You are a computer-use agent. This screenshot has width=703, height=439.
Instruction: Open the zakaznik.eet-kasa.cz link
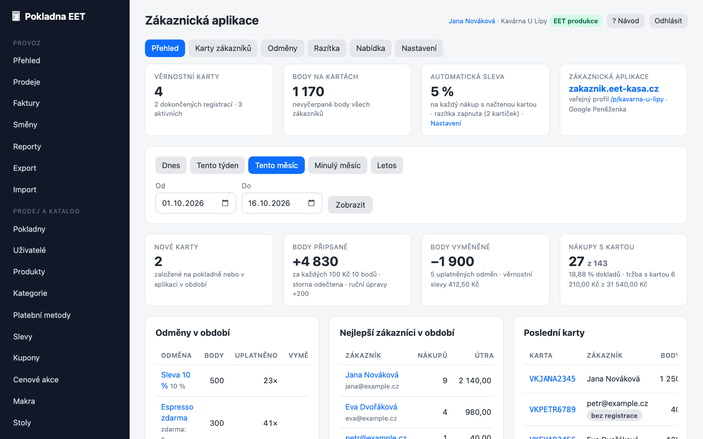click(x=614, y=89)
